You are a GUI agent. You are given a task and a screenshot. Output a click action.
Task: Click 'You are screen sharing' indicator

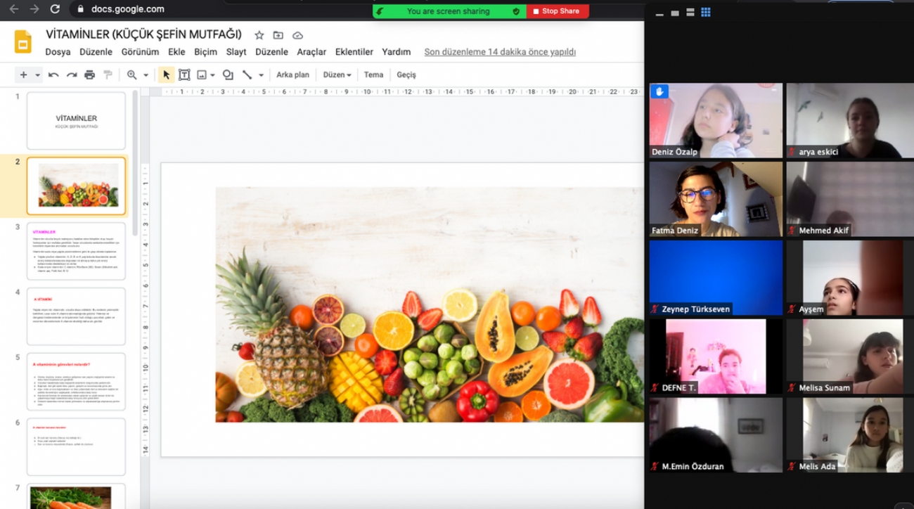pyautogui.click(x=448, y=11)
